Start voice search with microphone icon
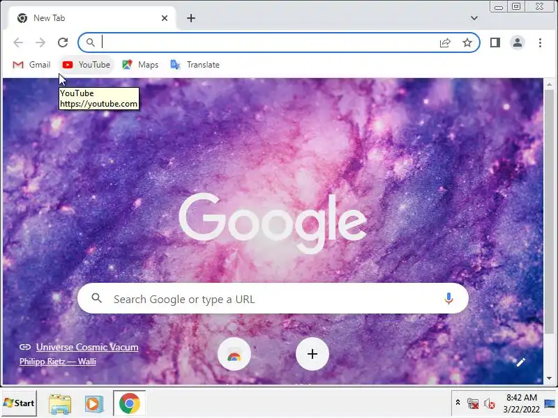The height and width of the screenshot is (418, 558). pyautogui.click(x=448, y=299)
